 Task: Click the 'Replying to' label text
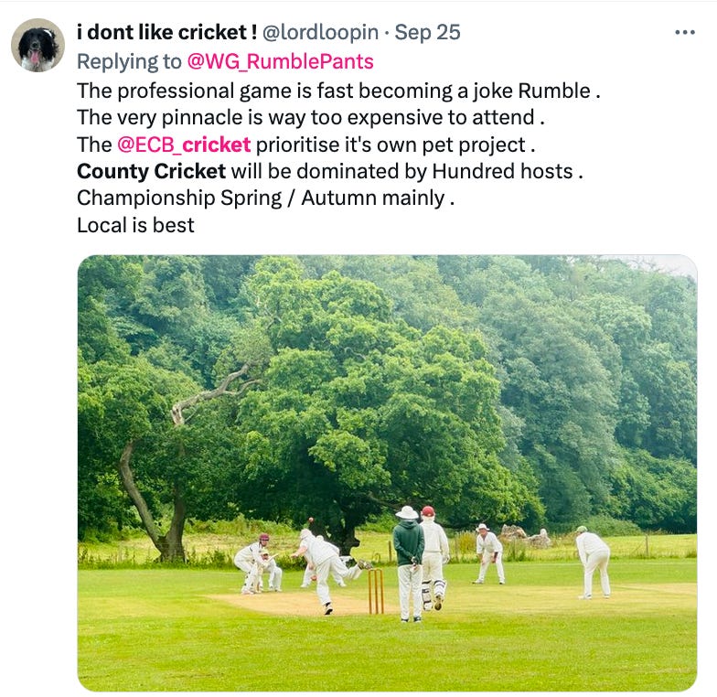[130, 62]
